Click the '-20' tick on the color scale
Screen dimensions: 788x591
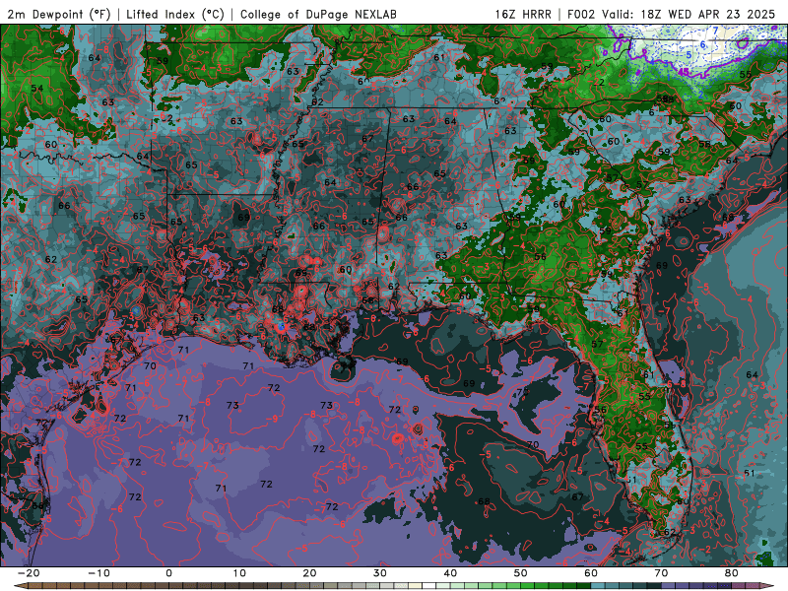(29, 573)
